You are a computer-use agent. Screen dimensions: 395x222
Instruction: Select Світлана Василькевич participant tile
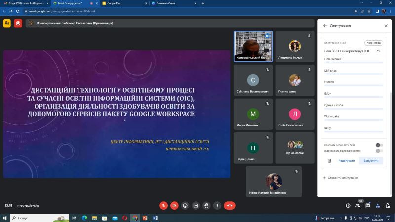[253, 80]
